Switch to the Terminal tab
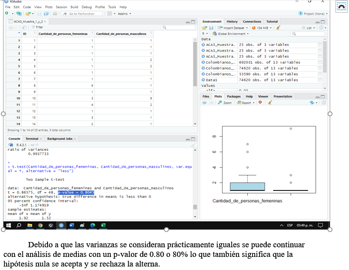The image size is (349, 270). [32, 138]
